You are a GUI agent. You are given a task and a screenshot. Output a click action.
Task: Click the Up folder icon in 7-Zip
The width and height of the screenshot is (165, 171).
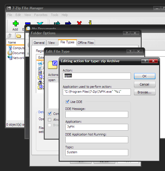[10, 36]
